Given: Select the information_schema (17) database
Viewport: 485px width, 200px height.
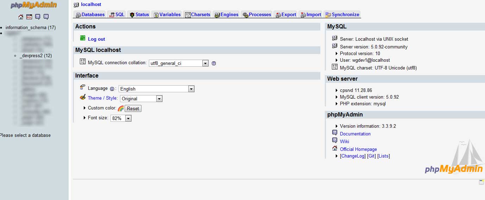Looking at the screenshot, I should pyautogui.click(x=31, y=27).
